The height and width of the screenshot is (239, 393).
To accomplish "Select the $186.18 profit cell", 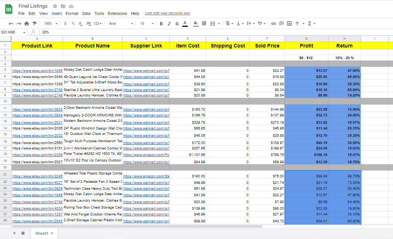I will (x=306, y=154).
